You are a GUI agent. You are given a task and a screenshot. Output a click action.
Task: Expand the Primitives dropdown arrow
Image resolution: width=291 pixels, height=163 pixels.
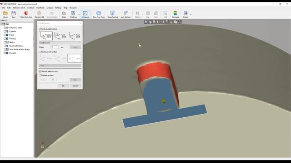point(79,14)
